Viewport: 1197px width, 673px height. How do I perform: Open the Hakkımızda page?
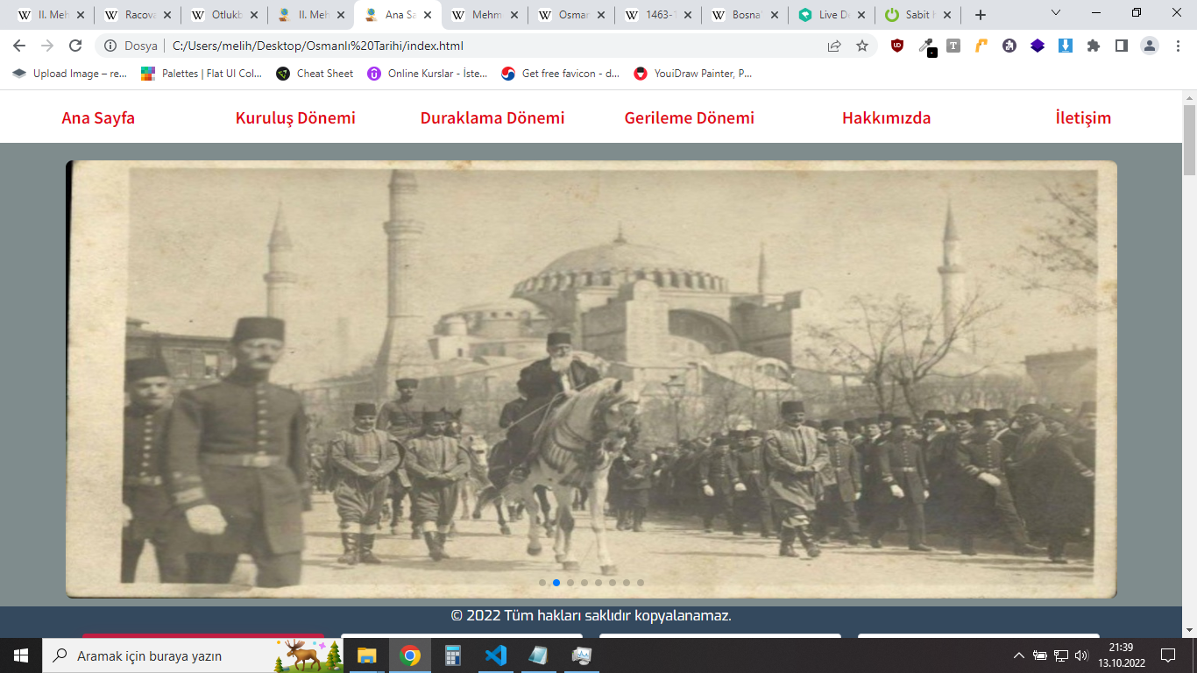click(887, 117)
